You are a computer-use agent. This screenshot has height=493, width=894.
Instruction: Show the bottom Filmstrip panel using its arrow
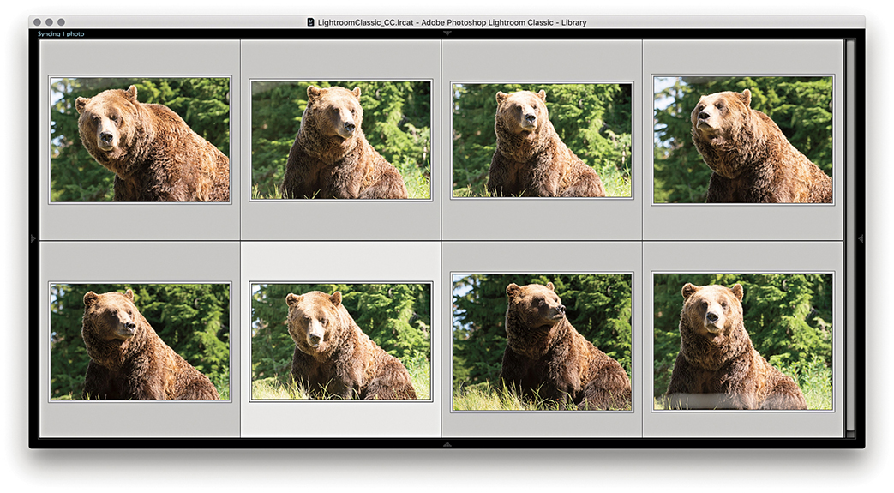pyautogui.click(x=447, y=444)
